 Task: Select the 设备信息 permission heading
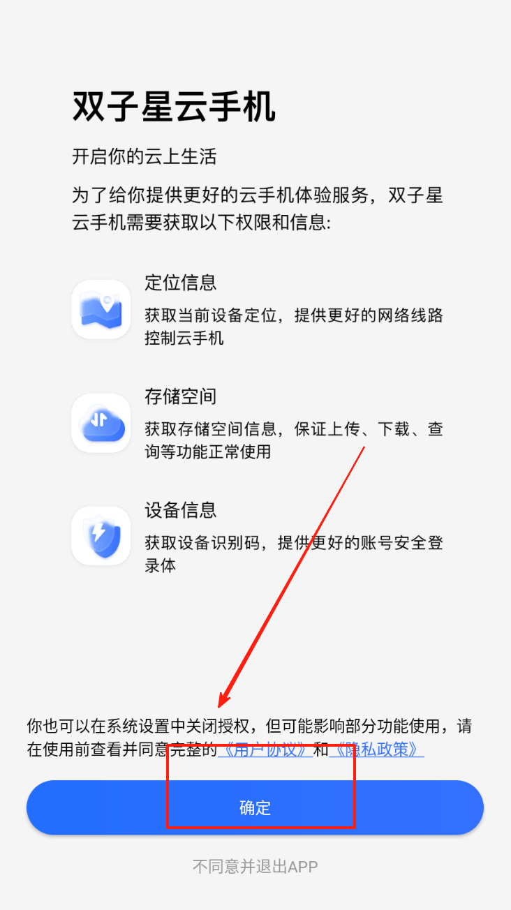tap(181, 509)
